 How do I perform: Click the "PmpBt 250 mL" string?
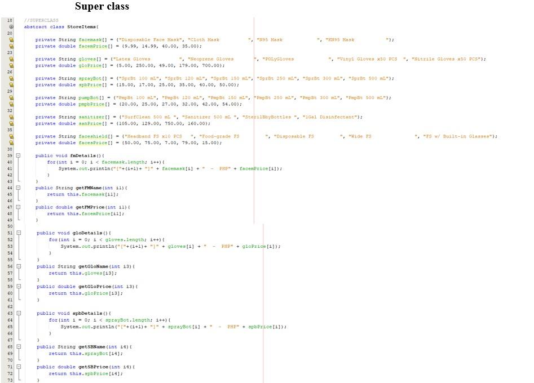tap(273, 98)
